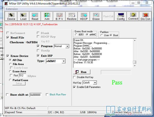The height and width of the screenshot is (117, 154).
Task: Open the Extension menu
Action: 12,9
